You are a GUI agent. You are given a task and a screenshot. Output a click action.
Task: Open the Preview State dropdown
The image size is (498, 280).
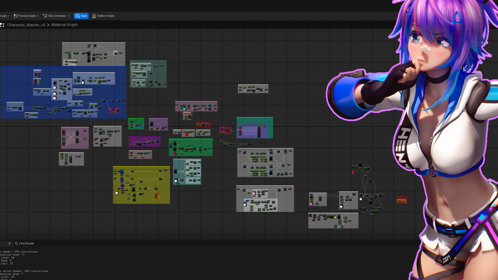(x=26, y=16)
